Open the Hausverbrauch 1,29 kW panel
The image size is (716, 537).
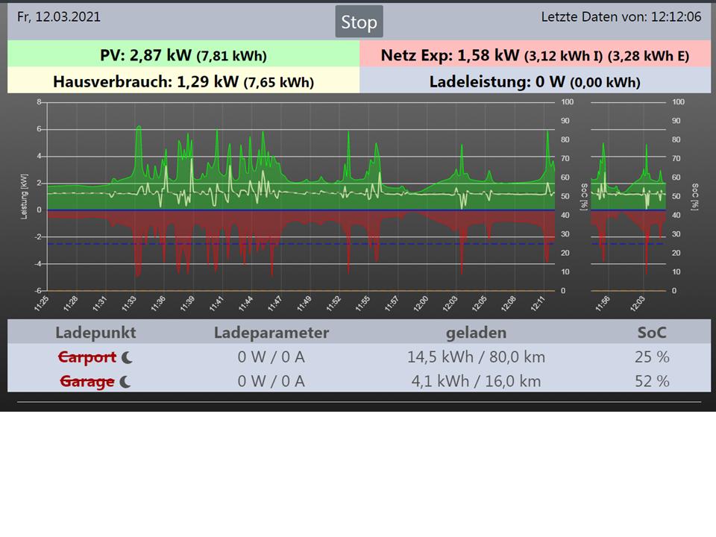(x=183, y=81)
